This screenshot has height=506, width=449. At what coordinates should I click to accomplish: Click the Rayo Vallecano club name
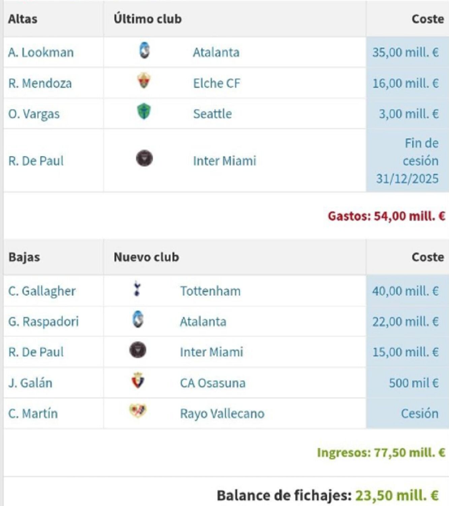pyautogui.click(x=222, y=414)
